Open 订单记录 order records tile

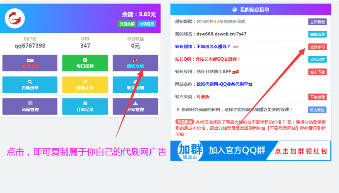pyautogui.click(x=85, y=107)
